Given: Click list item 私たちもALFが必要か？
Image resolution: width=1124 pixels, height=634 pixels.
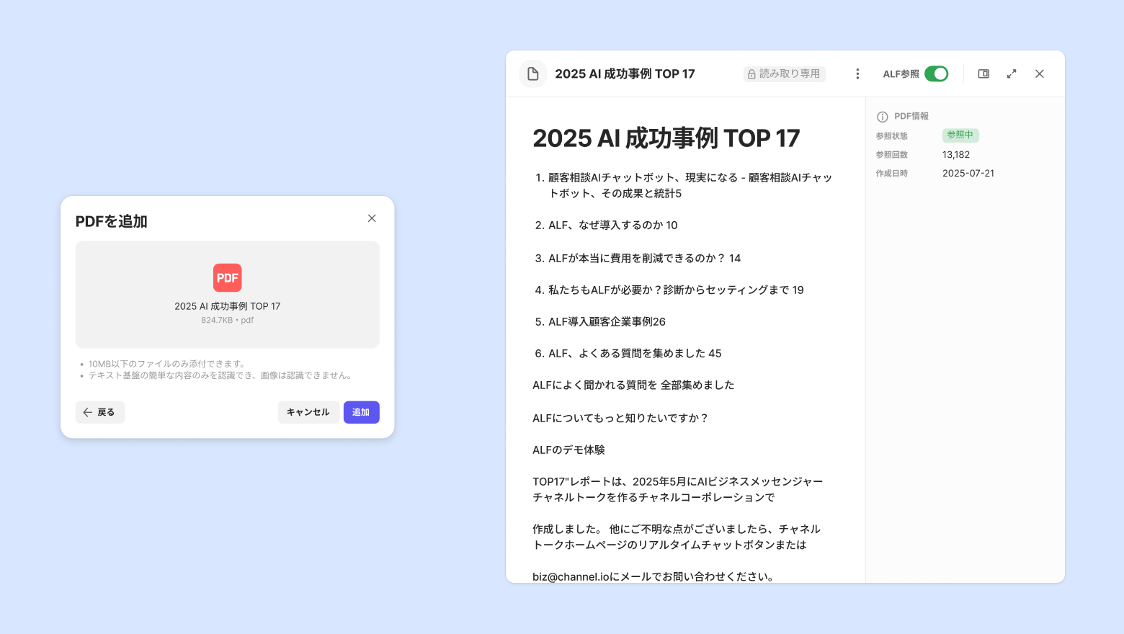Looking at the screenshot, I should coord(669,290).
